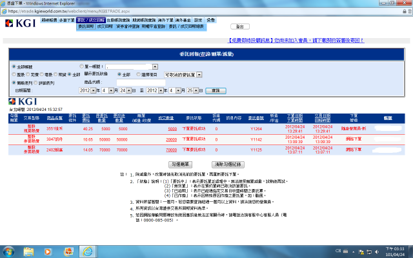This screenshot has height=258, width=413.
Task: Select the 成交回報 submenu item
Action: (x=105, y=26)
